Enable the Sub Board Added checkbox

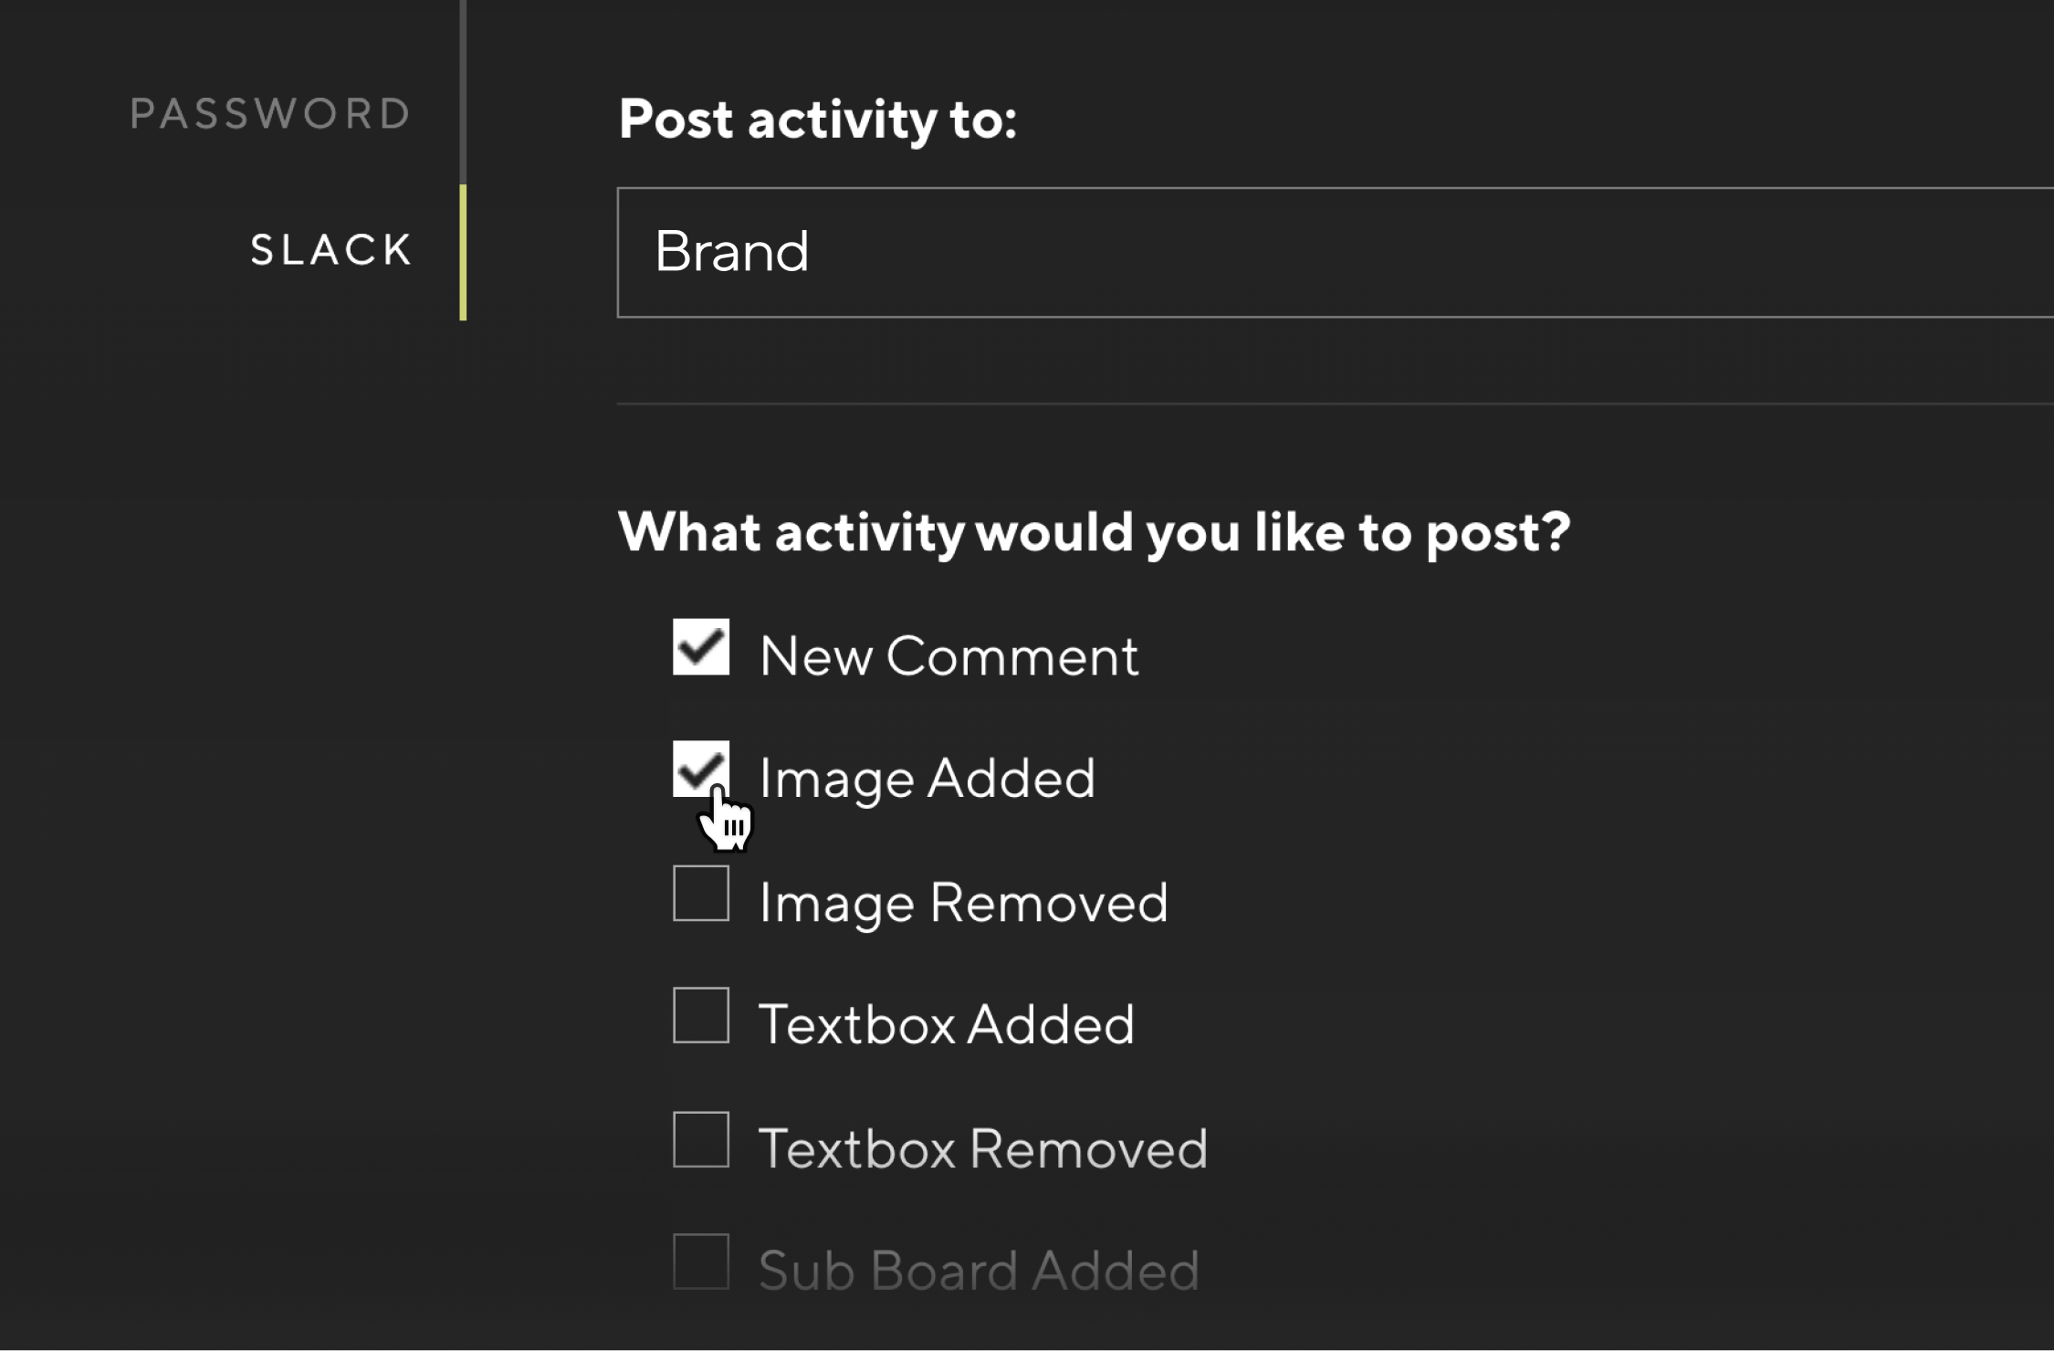point(701,1262)
